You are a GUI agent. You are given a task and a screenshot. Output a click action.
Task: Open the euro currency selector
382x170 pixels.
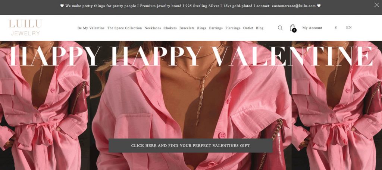[336, 28]
